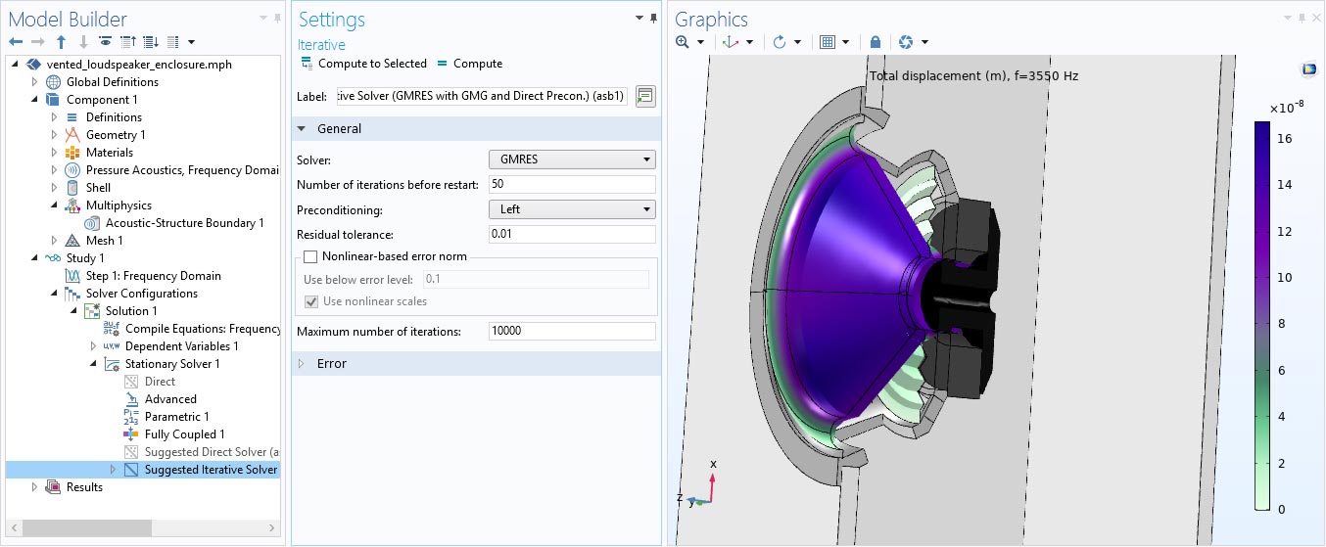Collapse the General section header

click(x=339, y=129)
